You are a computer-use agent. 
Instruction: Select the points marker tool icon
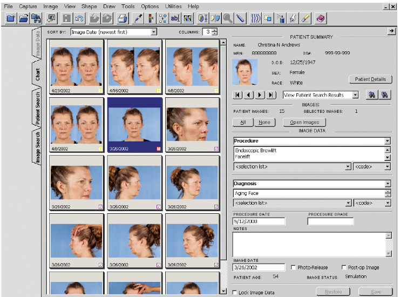point(162,18)
